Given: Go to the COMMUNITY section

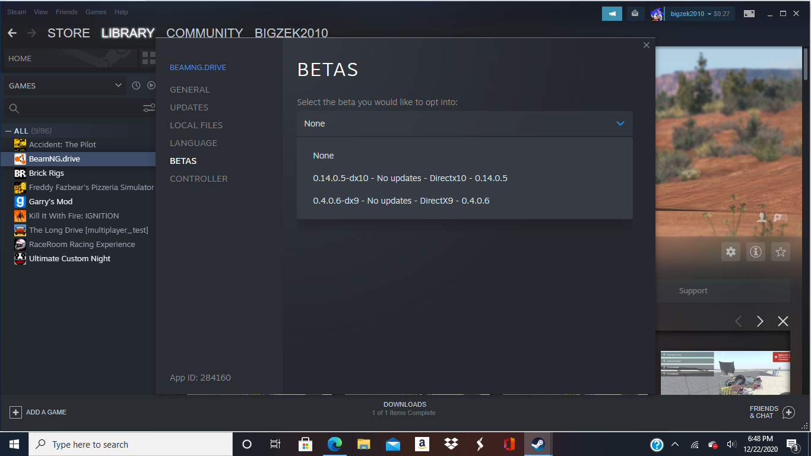Looking at the screenshot, I should (x=205, y=33).
